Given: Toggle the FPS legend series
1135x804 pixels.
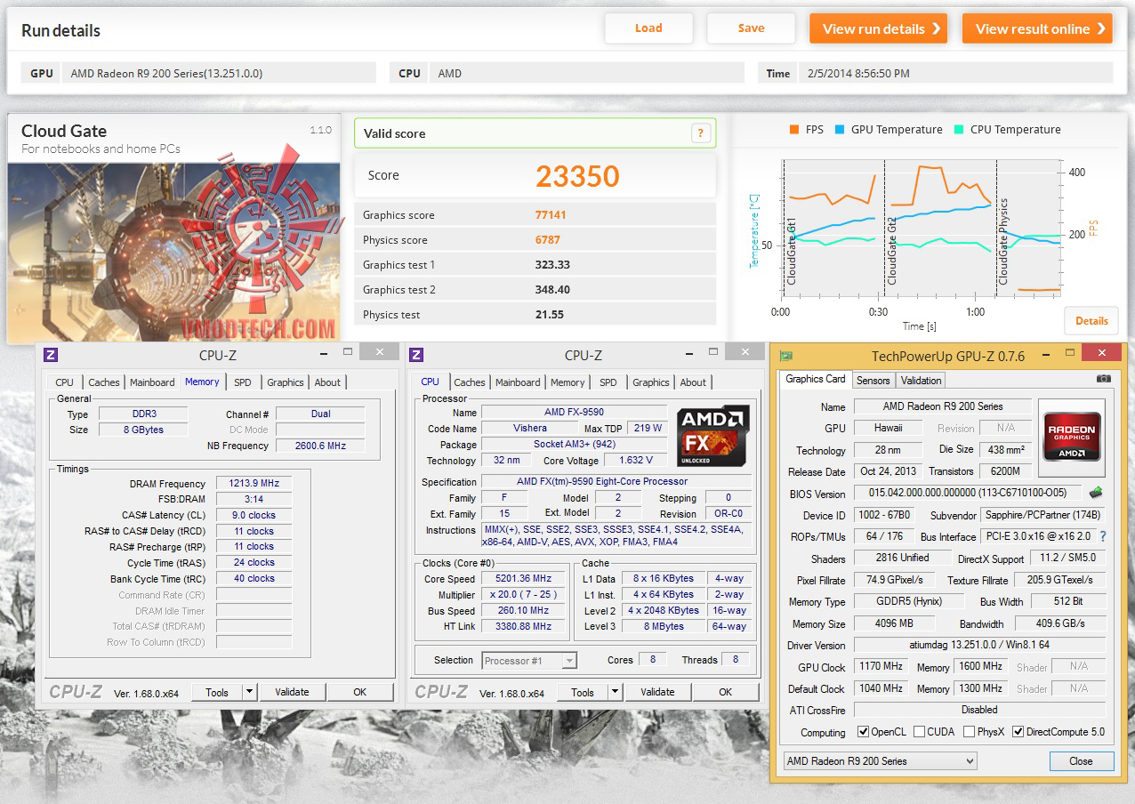Looking at the screenshot, I should pyautogui.click(x=805, y=129).
